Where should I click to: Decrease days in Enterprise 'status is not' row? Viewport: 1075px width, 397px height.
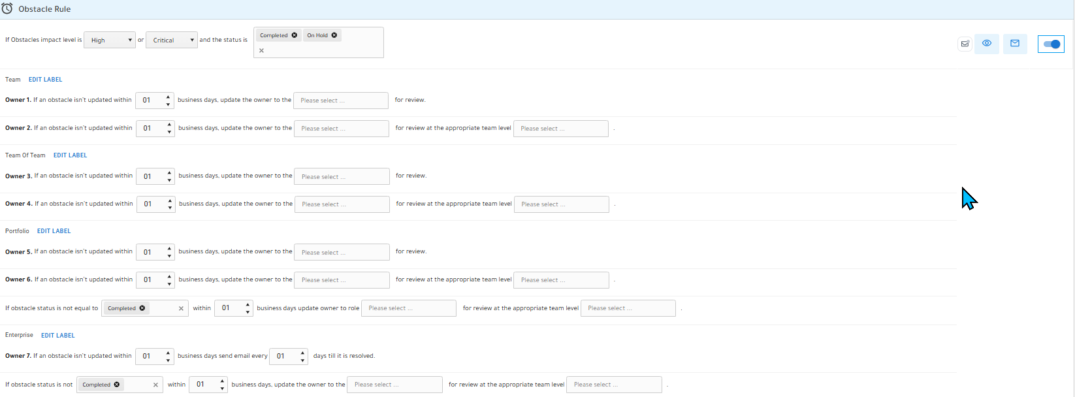[222, 389]
